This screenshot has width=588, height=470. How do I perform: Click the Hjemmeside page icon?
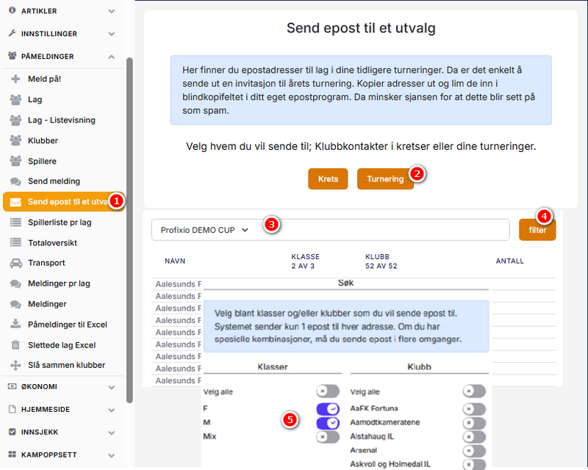12,409
